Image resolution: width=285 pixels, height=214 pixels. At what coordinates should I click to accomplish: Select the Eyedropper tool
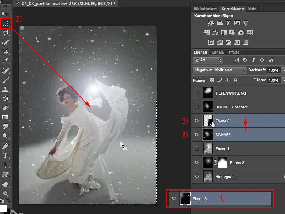(x=5, y=61)
